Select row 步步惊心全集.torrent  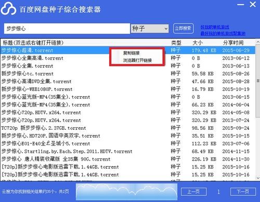(x=128, y=66)
